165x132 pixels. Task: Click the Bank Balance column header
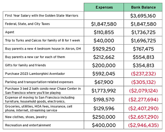click(x=143, y=7)
